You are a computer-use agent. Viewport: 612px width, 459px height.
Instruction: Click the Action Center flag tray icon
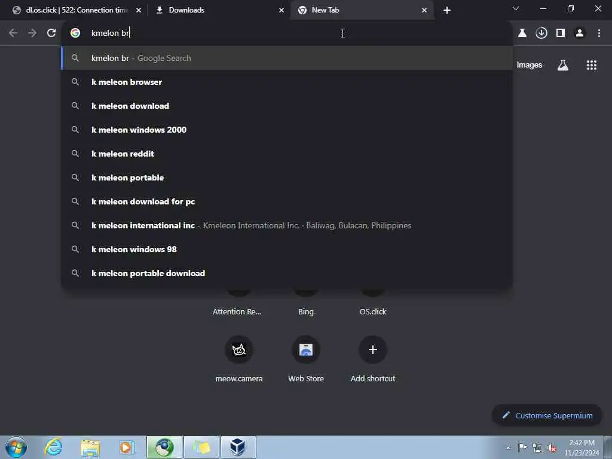coord(522,448)
